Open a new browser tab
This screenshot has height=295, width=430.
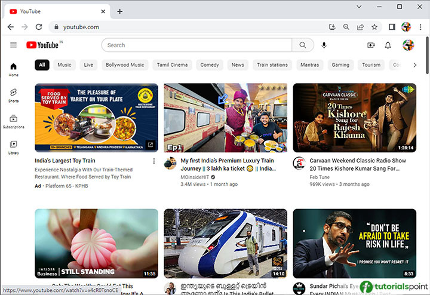click(120, 11)
